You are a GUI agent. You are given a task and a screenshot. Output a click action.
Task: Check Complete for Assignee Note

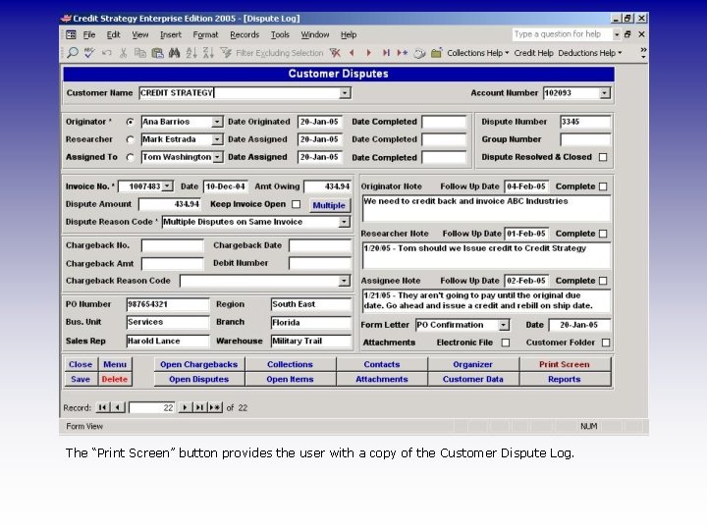point(603,281)
